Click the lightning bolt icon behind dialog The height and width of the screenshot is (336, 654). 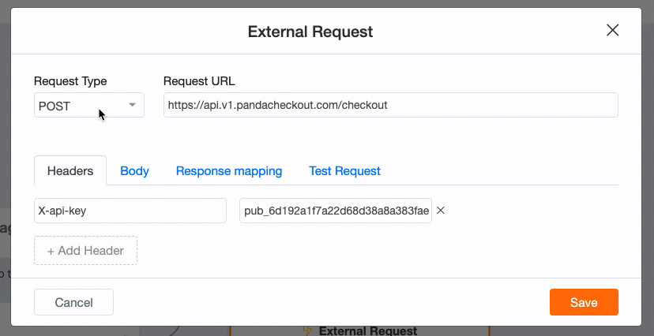(x=307, y=331)
